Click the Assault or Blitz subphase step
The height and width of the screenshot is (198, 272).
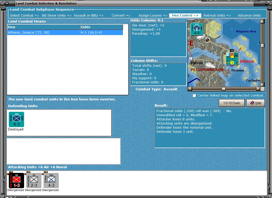coord(89,16)
